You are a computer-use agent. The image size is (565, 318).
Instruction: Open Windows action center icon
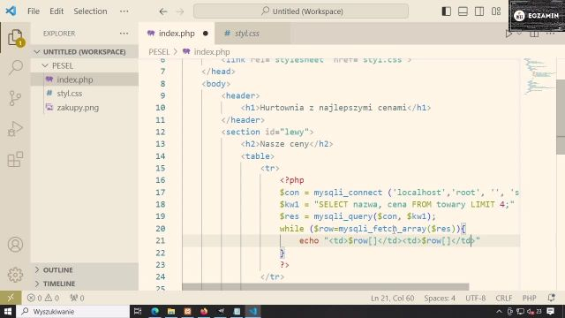pyautogui.click(x=551, y=312)
